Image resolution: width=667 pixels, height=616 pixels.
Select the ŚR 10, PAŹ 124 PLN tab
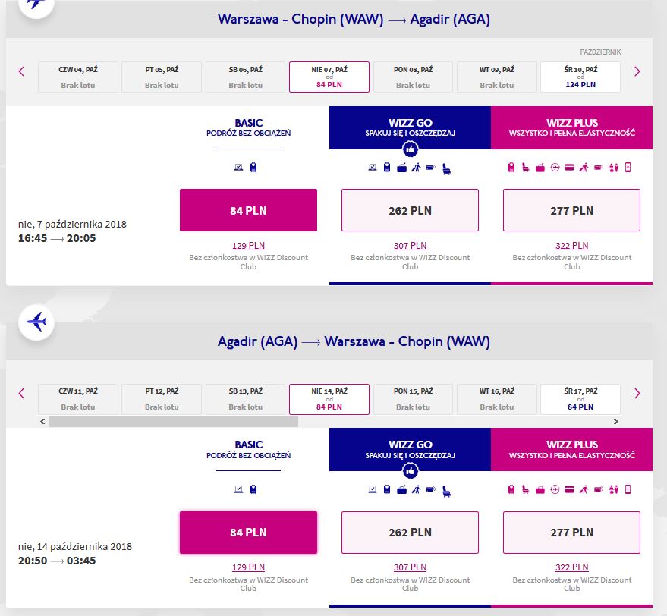[580, 77]
